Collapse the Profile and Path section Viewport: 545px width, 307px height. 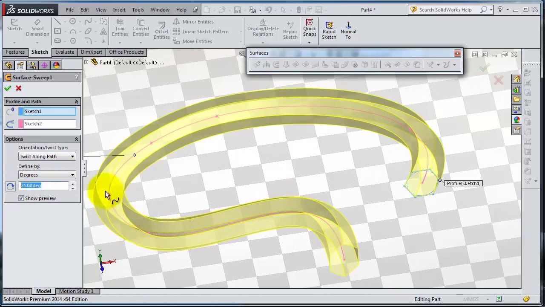click(77, 101)
